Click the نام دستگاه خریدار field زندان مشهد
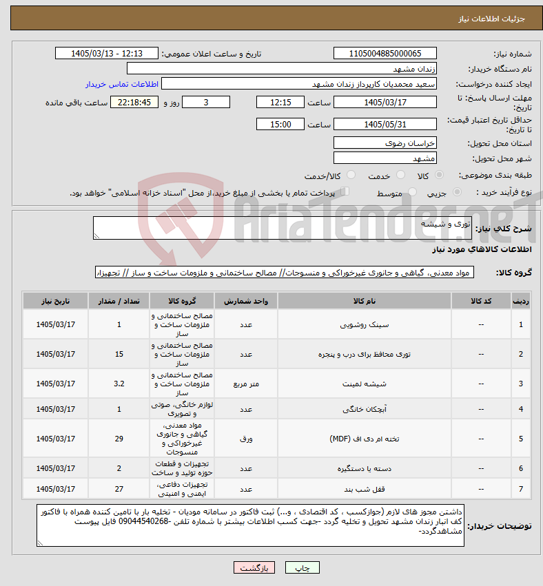Viewport: 543px width, 586px height. (x=282, y=69)
